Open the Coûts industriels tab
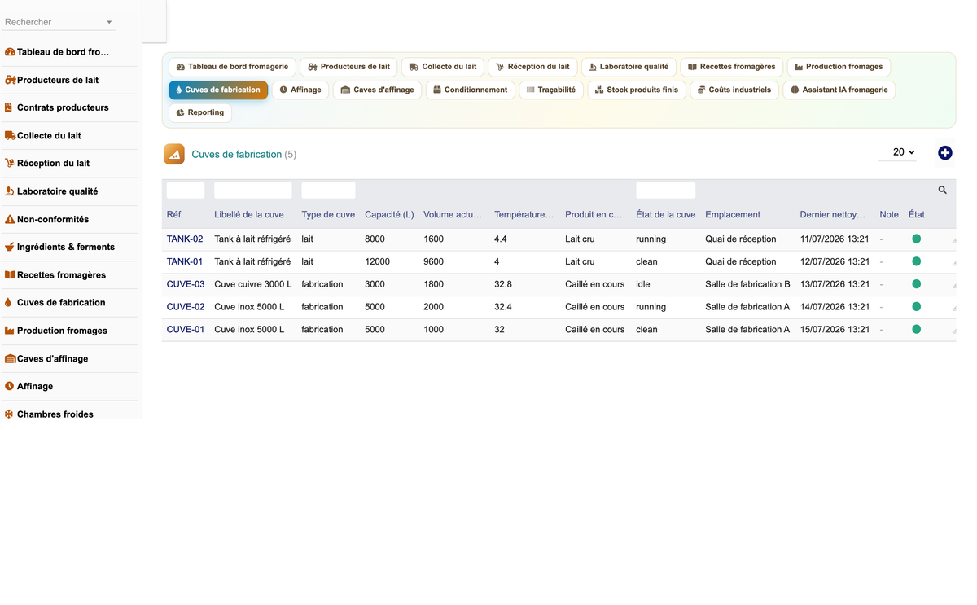 coord(734,90)
